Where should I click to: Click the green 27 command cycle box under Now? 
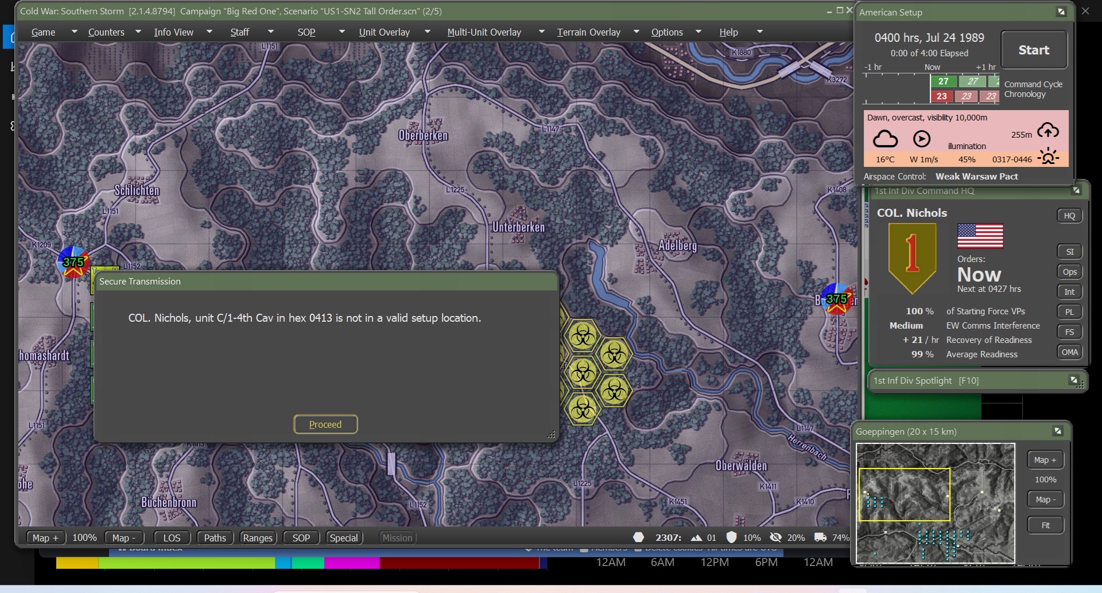click(943, 81)
